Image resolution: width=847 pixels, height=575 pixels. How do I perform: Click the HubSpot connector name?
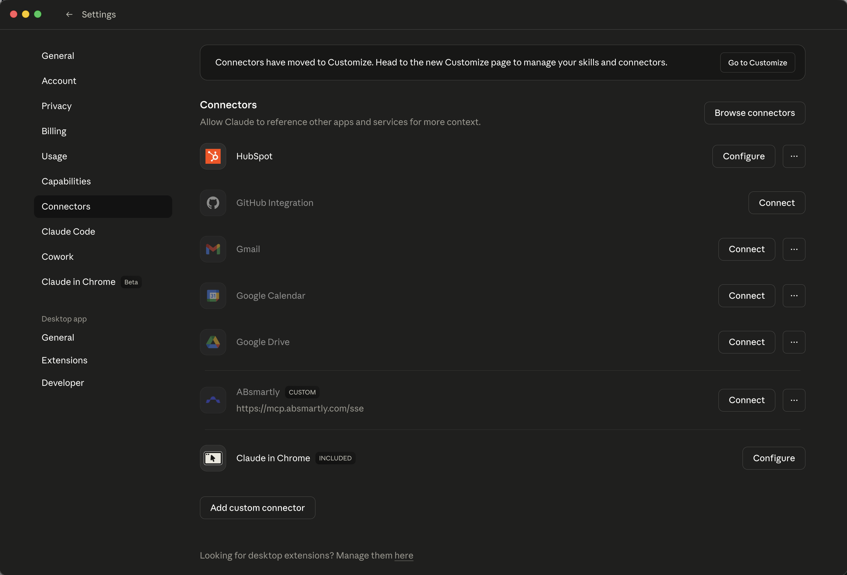pos(254,156)
